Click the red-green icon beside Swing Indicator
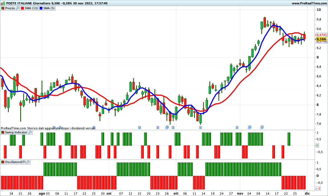Image resolution: width=328 pixels, height=196 pixels. tap(3, 132)
